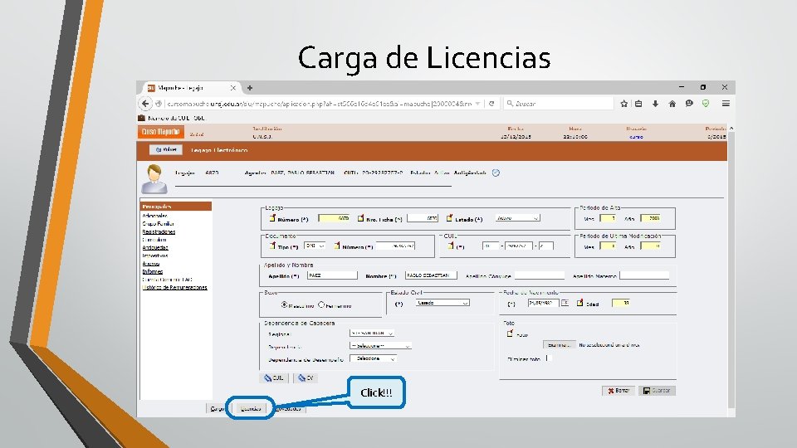Select Grupo Familiar in the side menu

click(x=158, y=223)
